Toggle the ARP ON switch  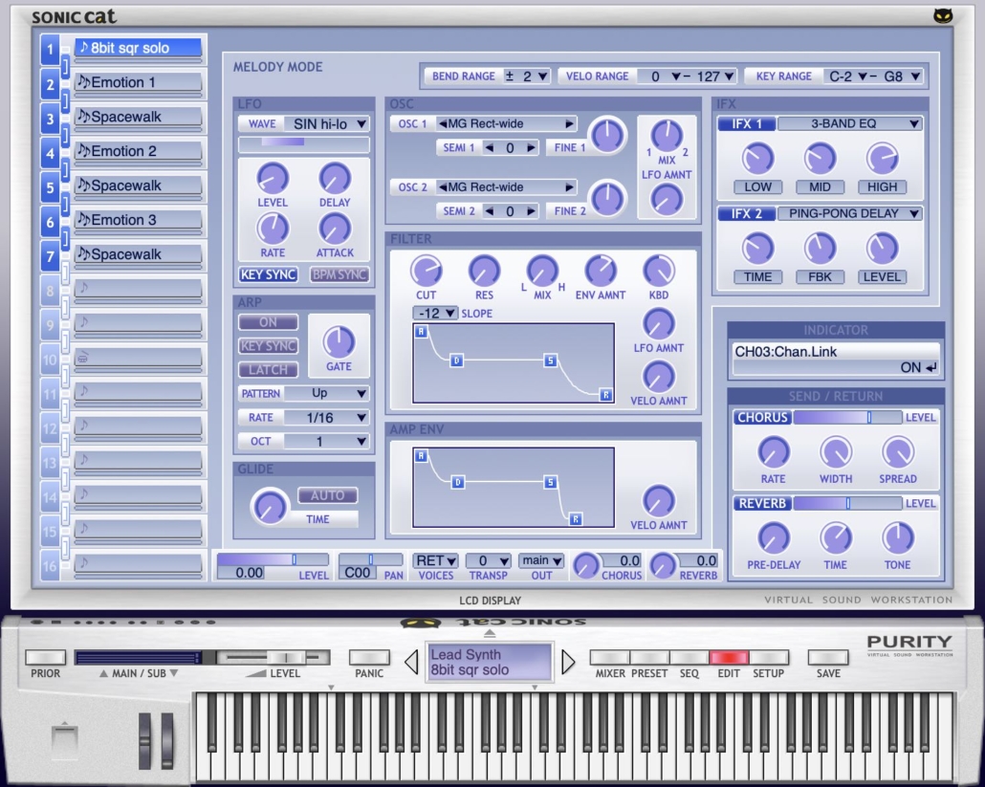click(x=268, y=322)
